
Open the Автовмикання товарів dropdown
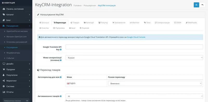click(x=134, y=96)
